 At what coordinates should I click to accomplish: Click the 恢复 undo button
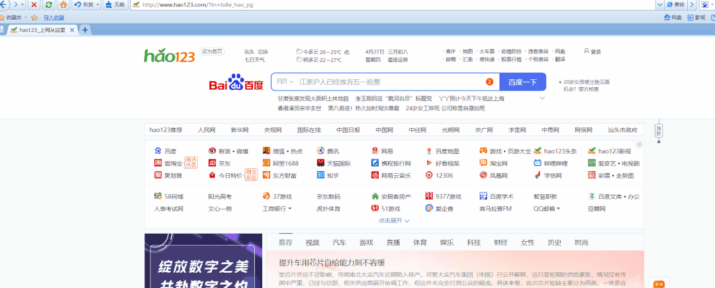coord(84,5)
